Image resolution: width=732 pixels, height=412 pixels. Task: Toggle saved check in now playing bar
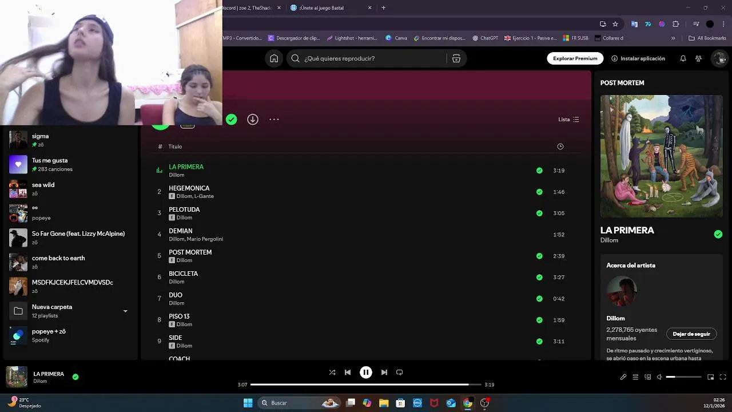75,377
